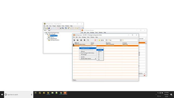Toggle Store Package In File On Save
174x98 pixels.
click(88, 53)
